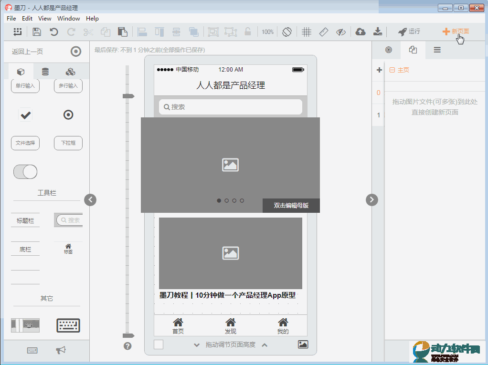
Task: Open the grid menu icon in toolbar
Action: (18, 31)
